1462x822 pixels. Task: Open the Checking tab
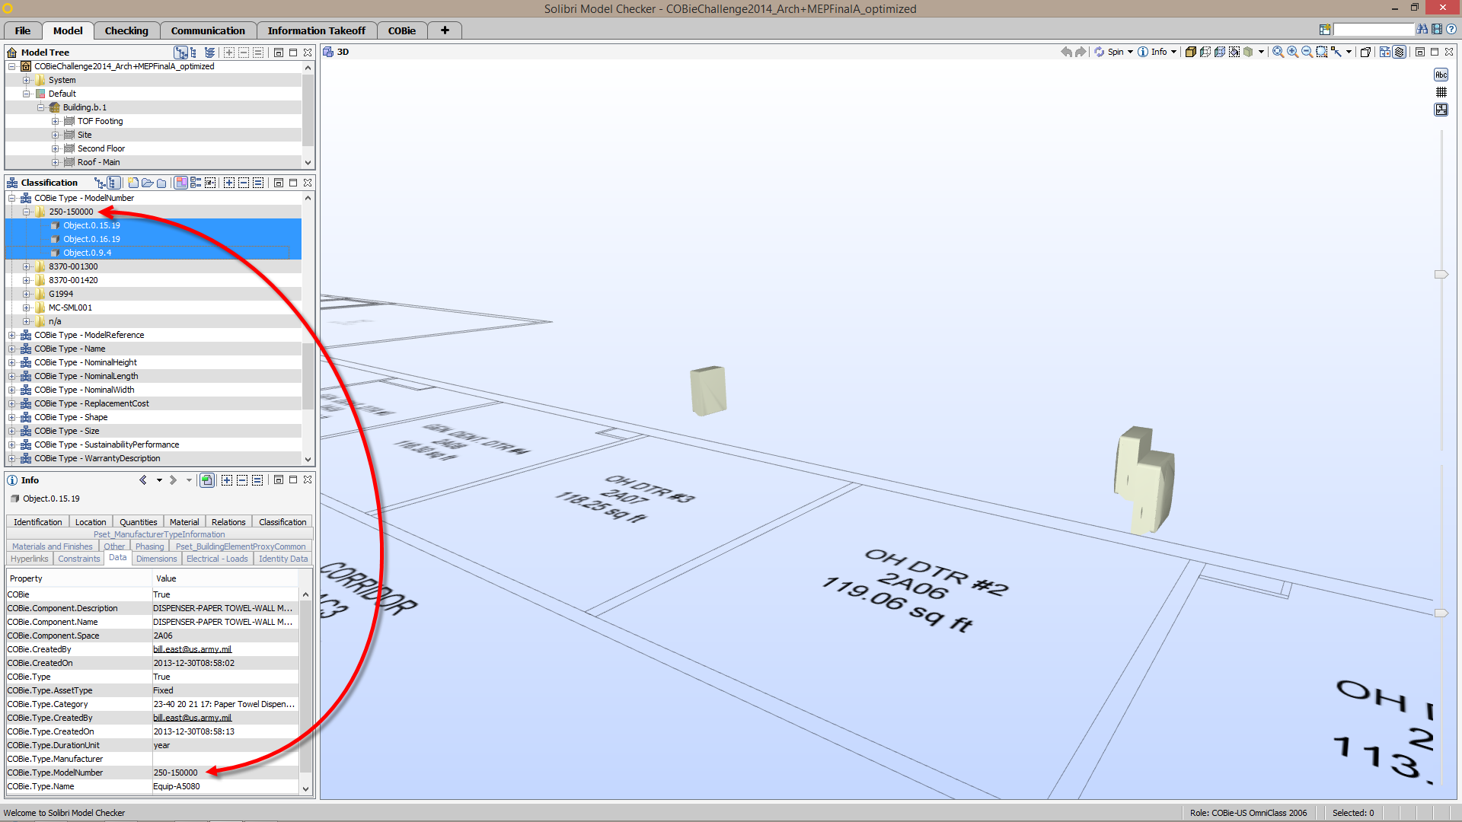(126, 30)
